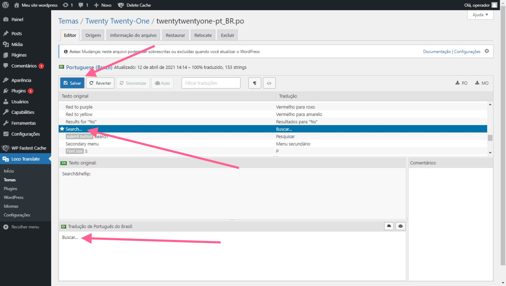
Task: Click the Temas breadcrumb link
Action: pyautogui.click(x=68, y=21)
